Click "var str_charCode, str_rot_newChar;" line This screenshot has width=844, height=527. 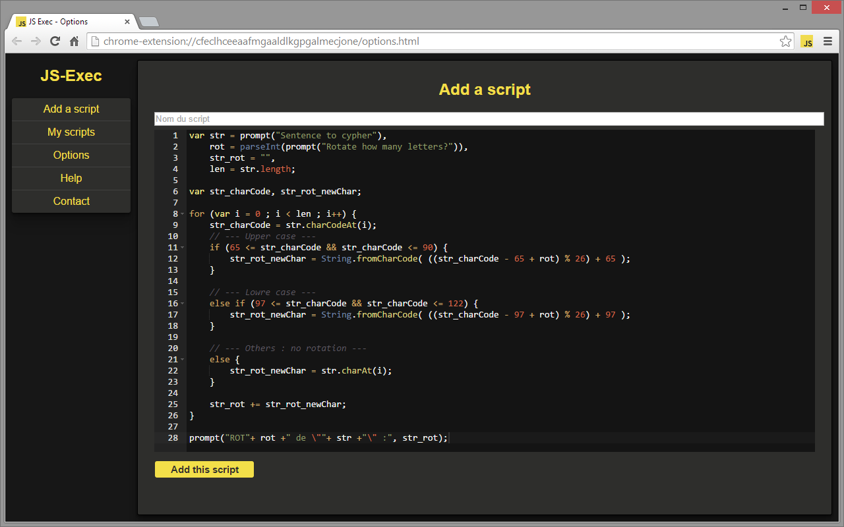275,192
